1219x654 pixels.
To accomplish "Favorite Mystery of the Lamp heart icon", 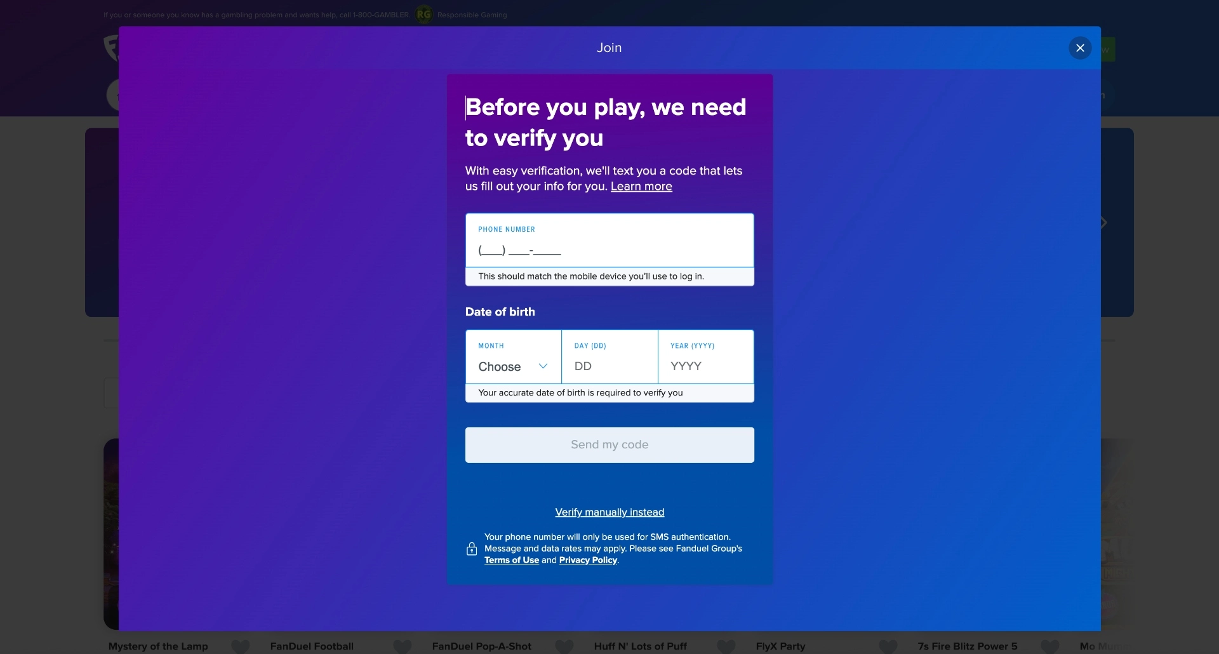I will click(241, 646).
